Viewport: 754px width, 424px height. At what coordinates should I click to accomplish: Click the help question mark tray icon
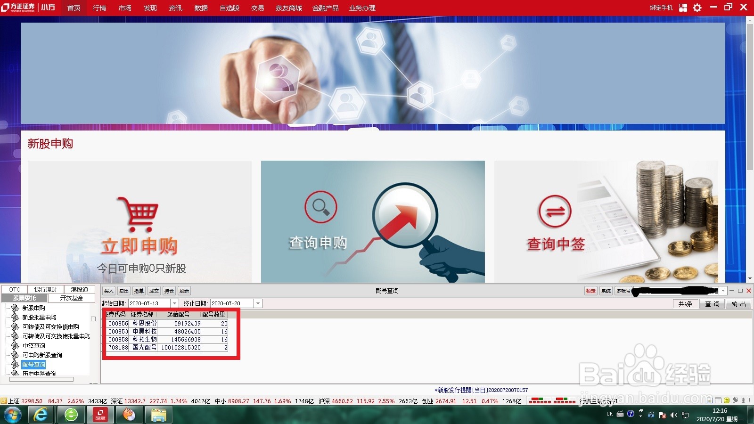pyautogui.click(x=631, y=414)
